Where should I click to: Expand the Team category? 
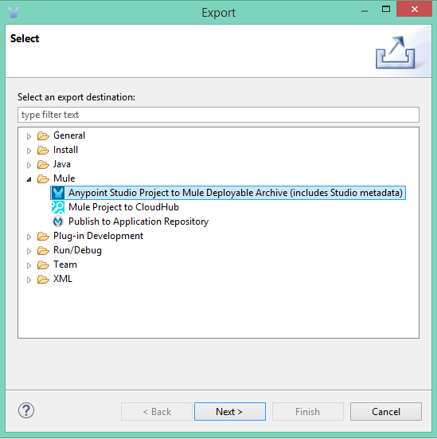click(x=29, y=265)
